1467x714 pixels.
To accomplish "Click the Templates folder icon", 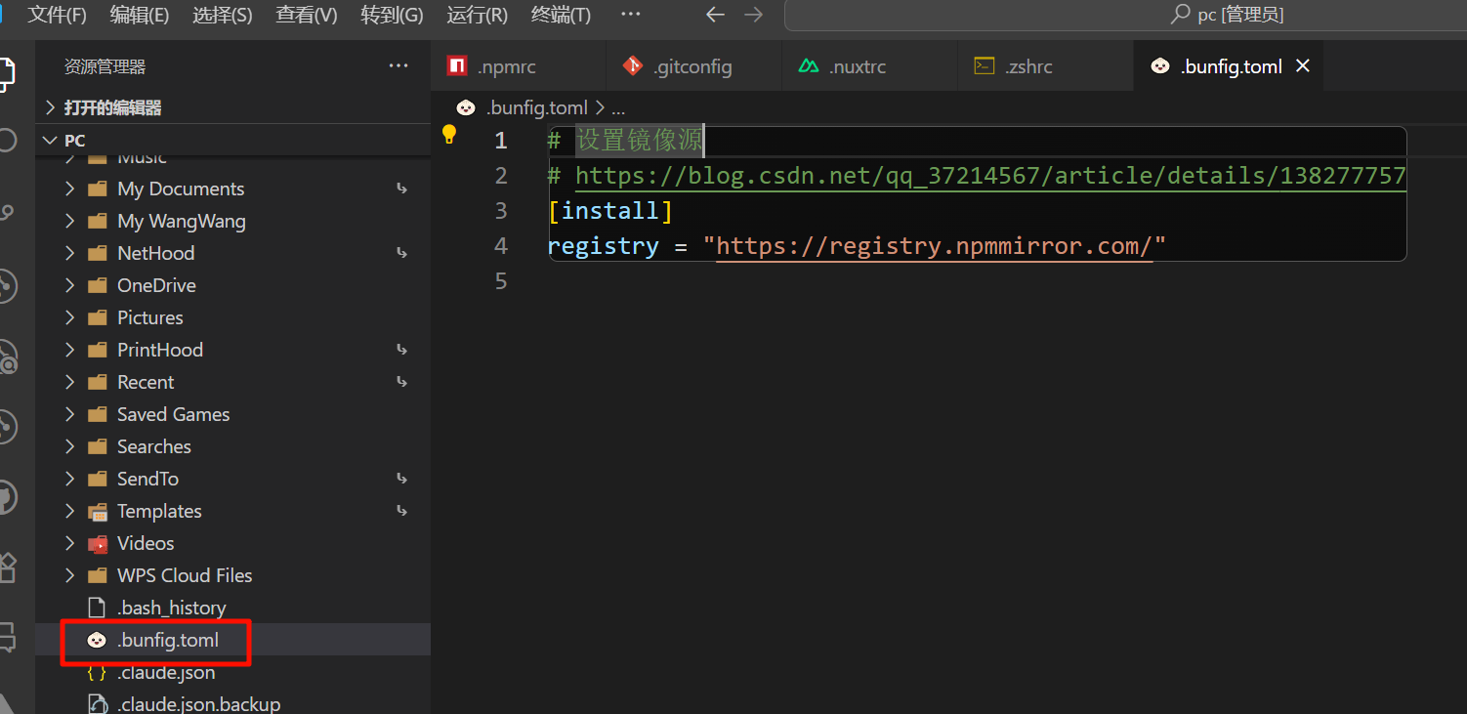I will point(98,511).
